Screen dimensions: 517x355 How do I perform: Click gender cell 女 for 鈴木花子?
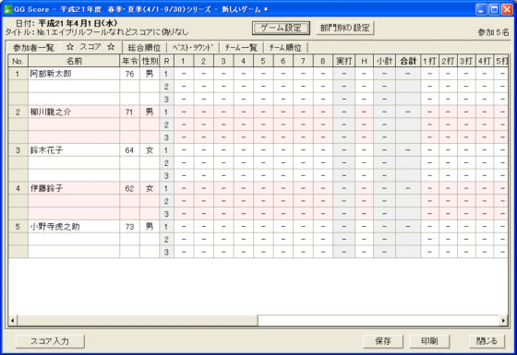tap(150, 150)
